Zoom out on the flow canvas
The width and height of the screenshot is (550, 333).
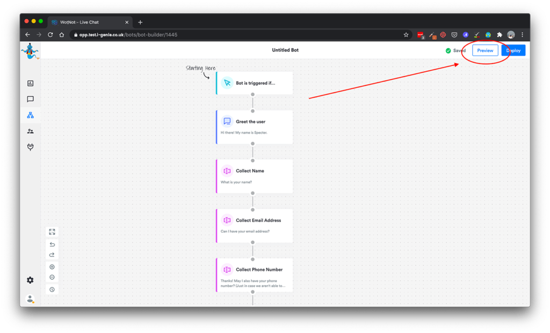pos(52,277)
